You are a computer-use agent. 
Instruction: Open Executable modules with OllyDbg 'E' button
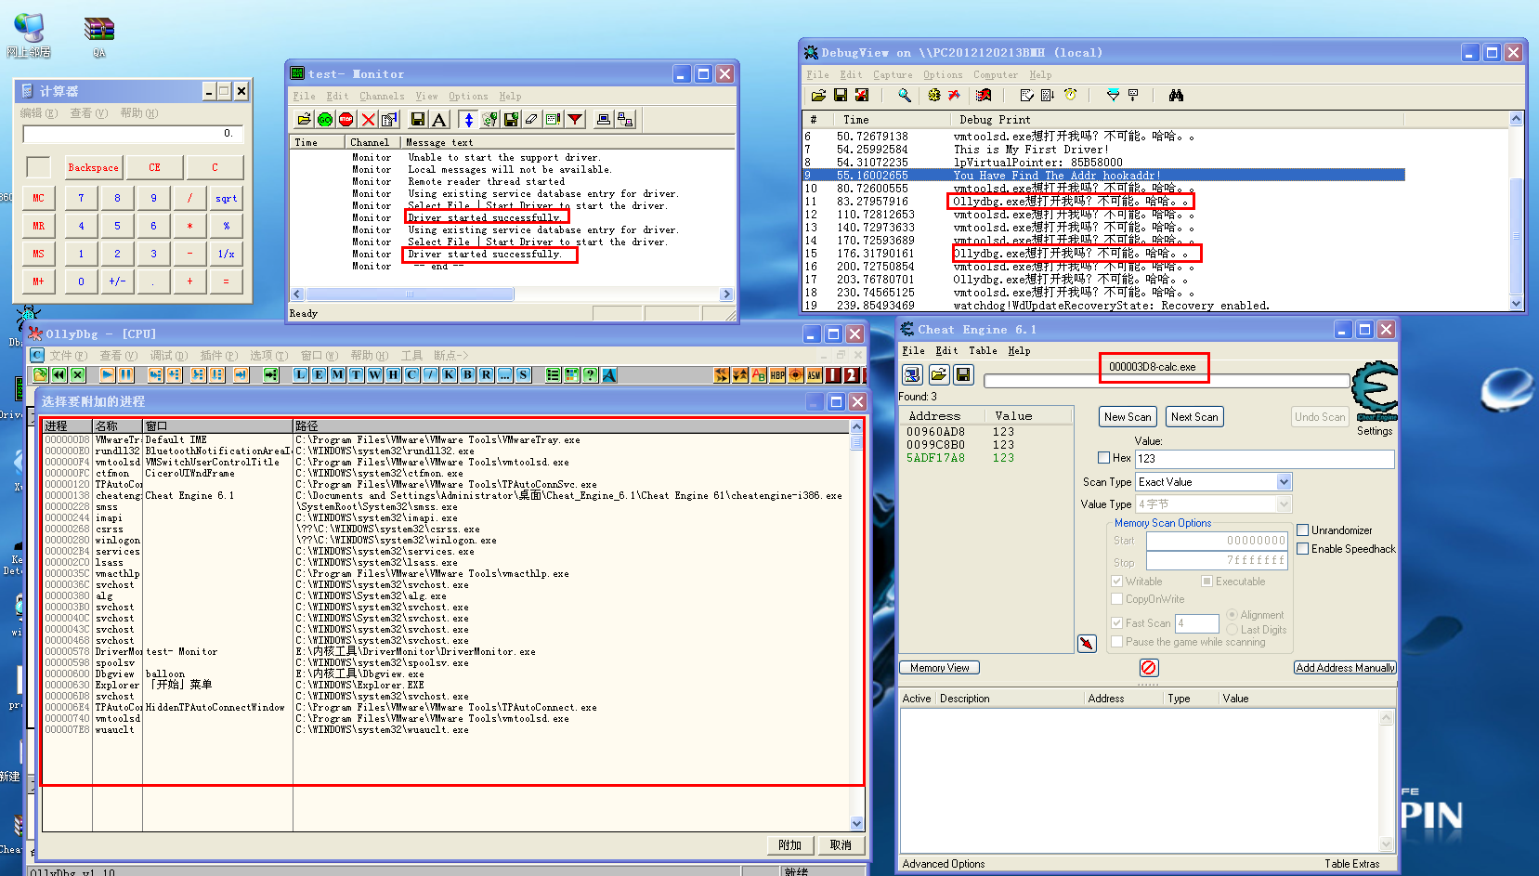(x=320, y=374)
